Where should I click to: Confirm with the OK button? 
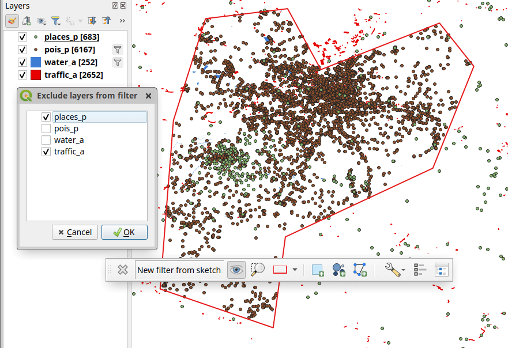pos(124,232)
